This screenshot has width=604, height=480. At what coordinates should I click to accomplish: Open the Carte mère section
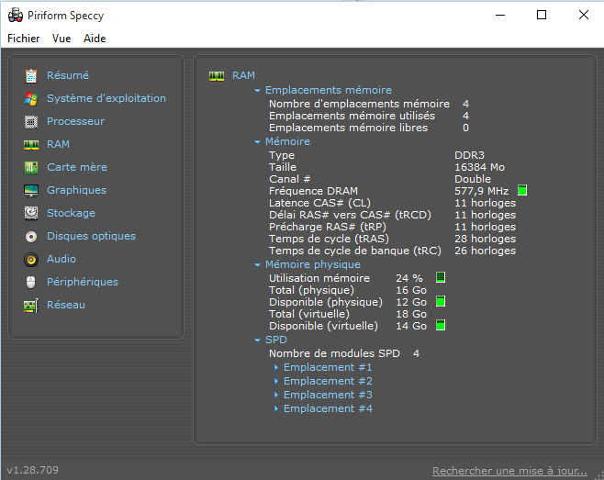(77, 167)
